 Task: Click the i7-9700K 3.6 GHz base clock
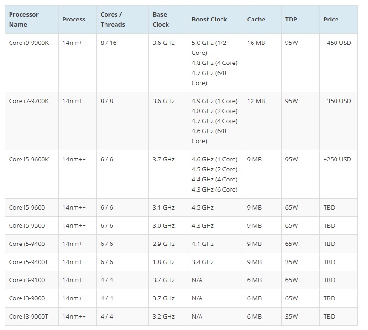click(x=168, y=121)
